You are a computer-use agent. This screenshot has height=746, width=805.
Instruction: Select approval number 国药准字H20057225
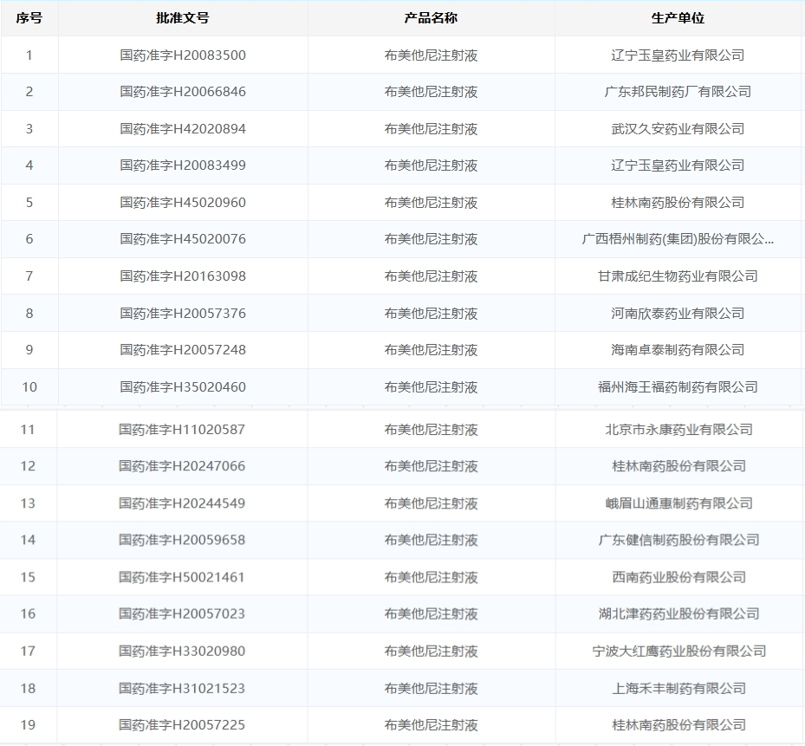[182, 725]
